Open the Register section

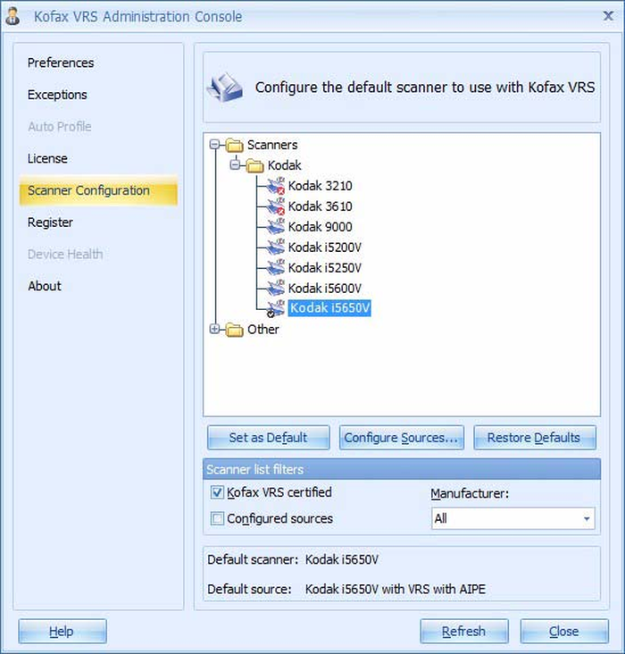[x=50, y=222]
